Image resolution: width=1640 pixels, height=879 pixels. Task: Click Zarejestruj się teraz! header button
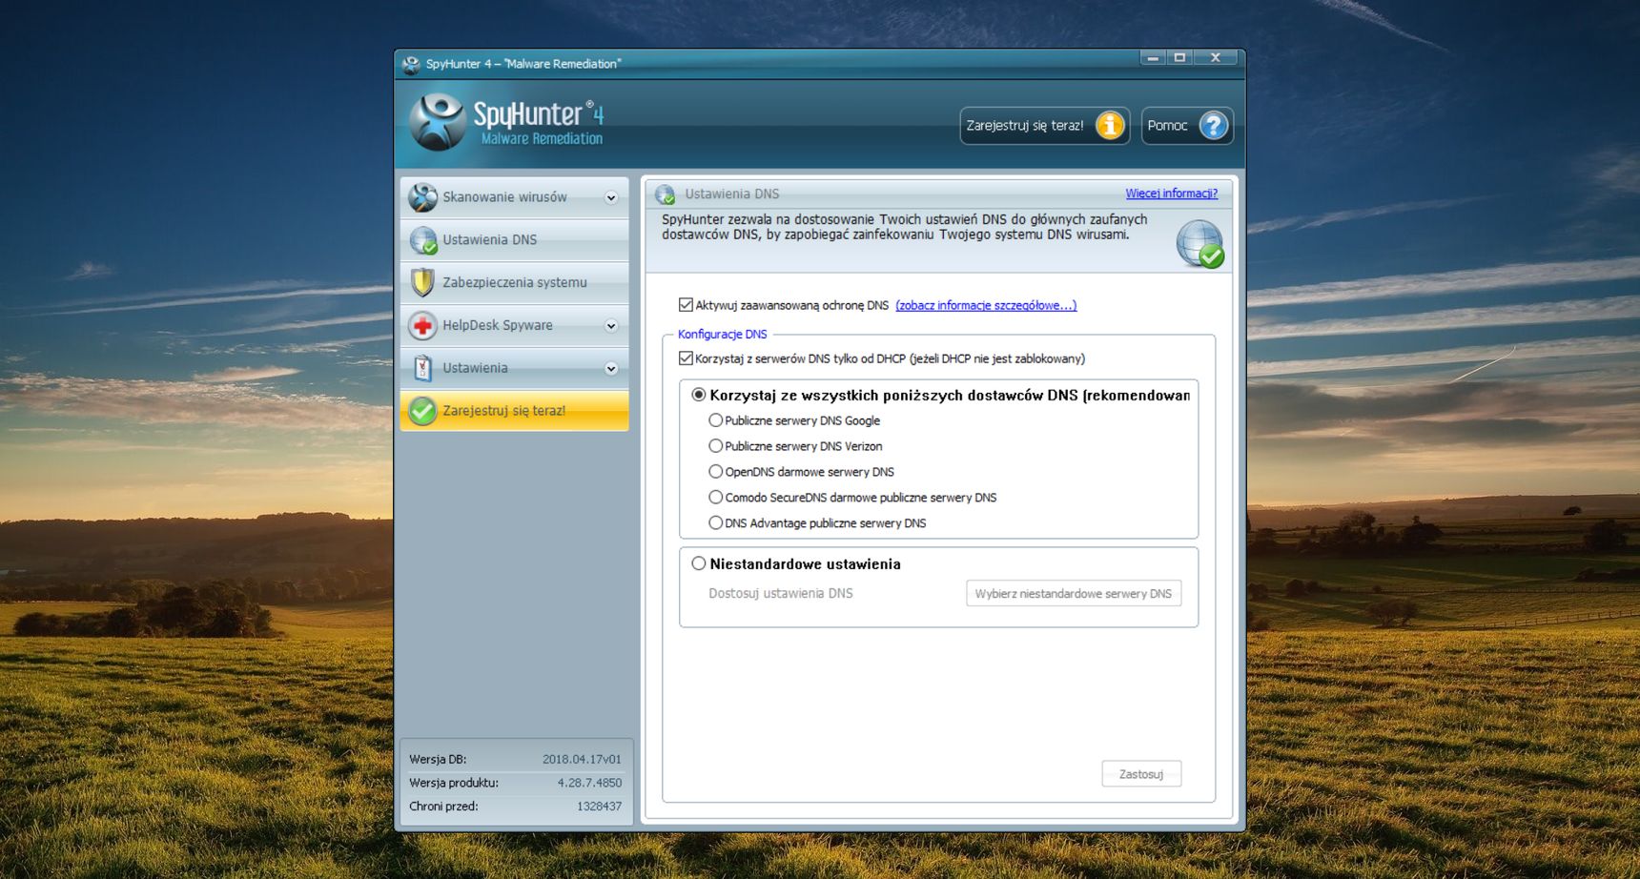click(1045, 126)
